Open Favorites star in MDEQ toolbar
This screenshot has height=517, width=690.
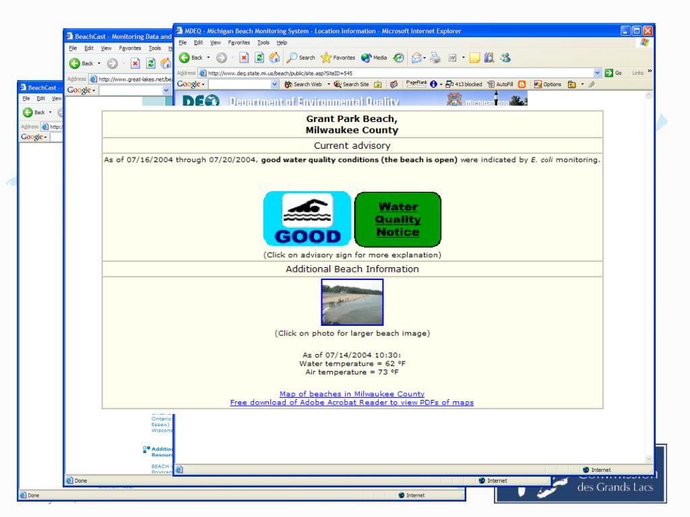pos(338,58)
